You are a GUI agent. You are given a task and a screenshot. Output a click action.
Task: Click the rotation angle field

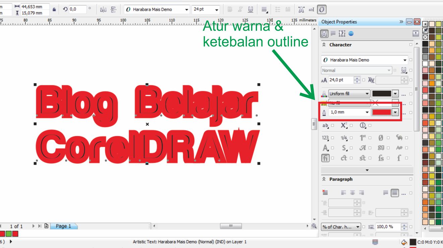tap(78, 10)
